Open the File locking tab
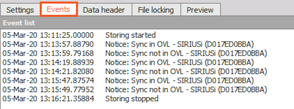The height and width of the screenshot is (109, 294). pyautogui.click(x=156, y=10)
